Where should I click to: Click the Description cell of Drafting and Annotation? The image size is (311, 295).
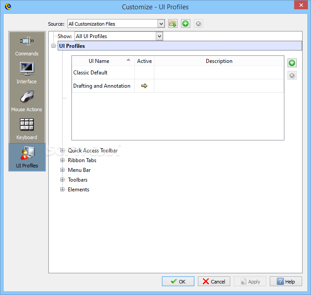pos(219,86)
